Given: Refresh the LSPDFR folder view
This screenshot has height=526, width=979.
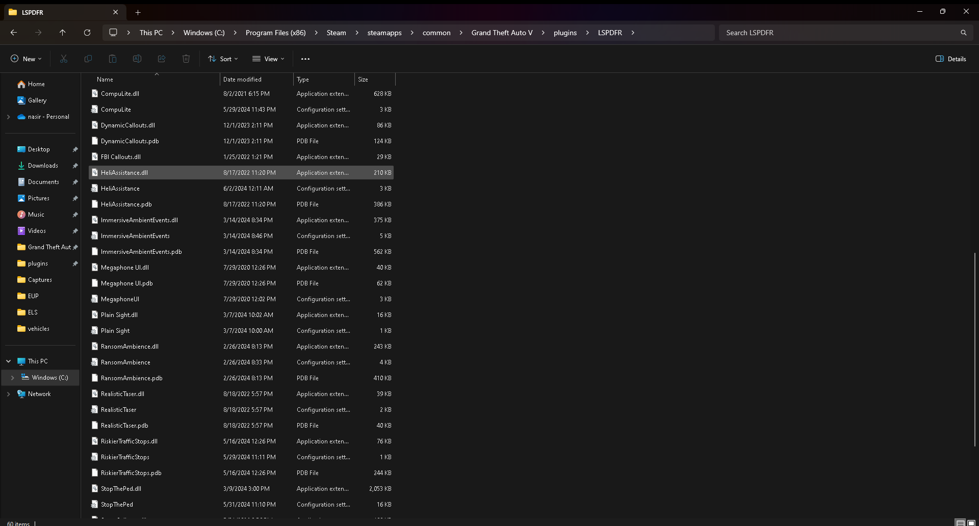Looking at the screenshot, I should pos(87,33).
